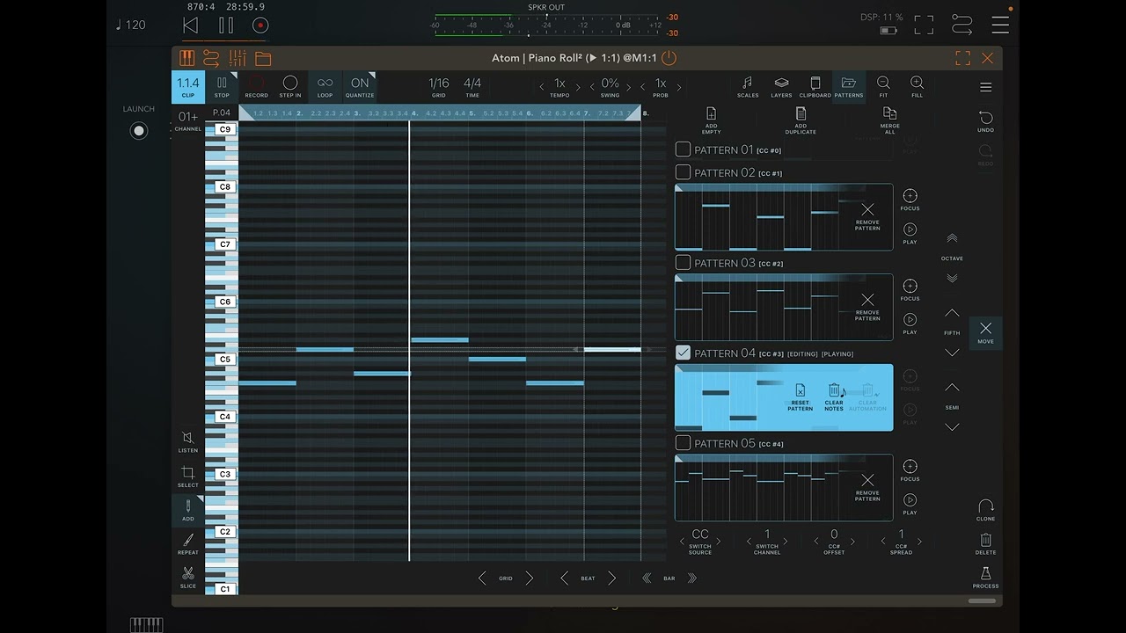Open the Patterns panel
1126x633 pixels.
[x=849, y=87]
